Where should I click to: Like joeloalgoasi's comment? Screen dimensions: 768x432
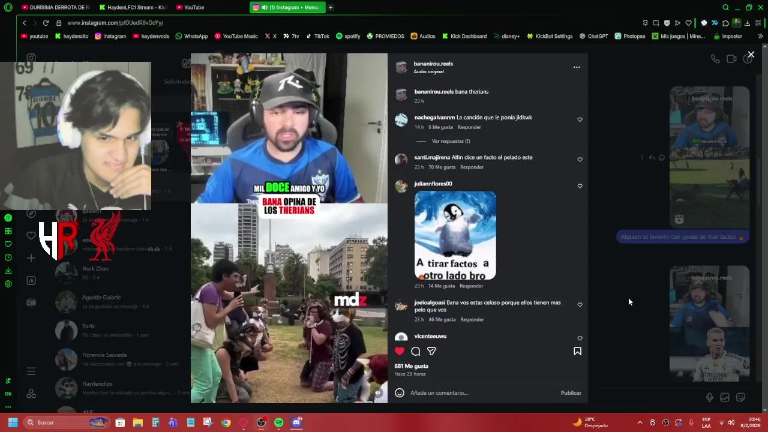(580, 305)
